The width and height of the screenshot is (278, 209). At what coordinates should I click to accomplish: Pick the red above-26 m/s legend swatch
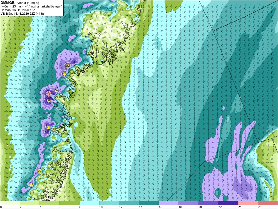(x=268, y=203)
